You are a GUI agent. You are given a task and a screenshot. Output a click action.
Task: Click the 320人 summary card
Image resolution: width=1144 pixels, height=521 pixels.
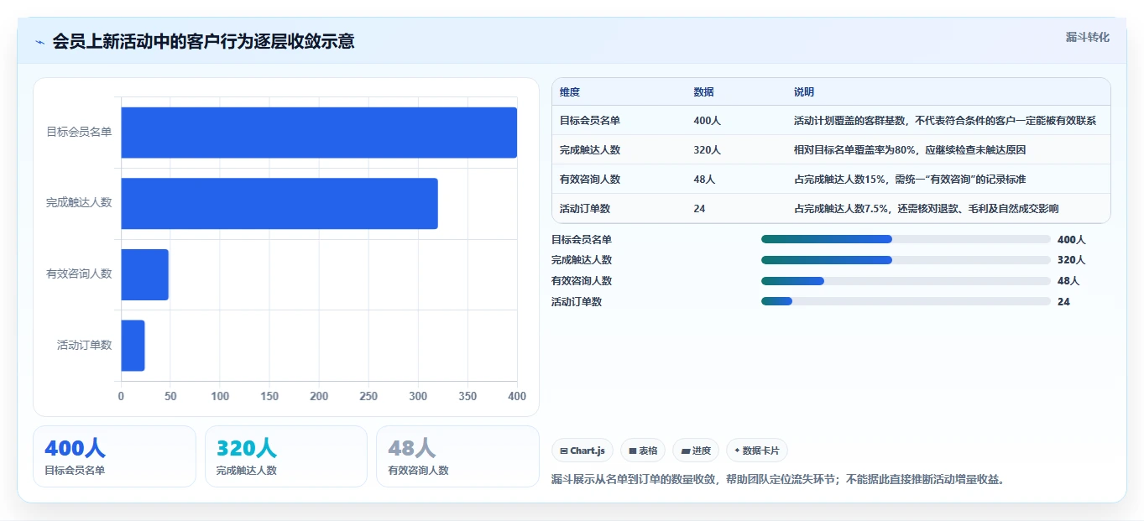coord(286,456)
